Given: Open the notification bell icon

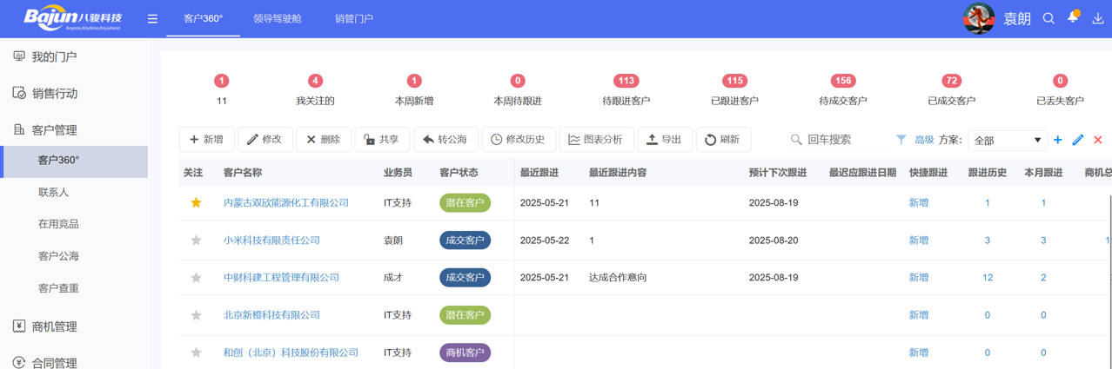Looking at the screenshot, I should coord(1073,18).
